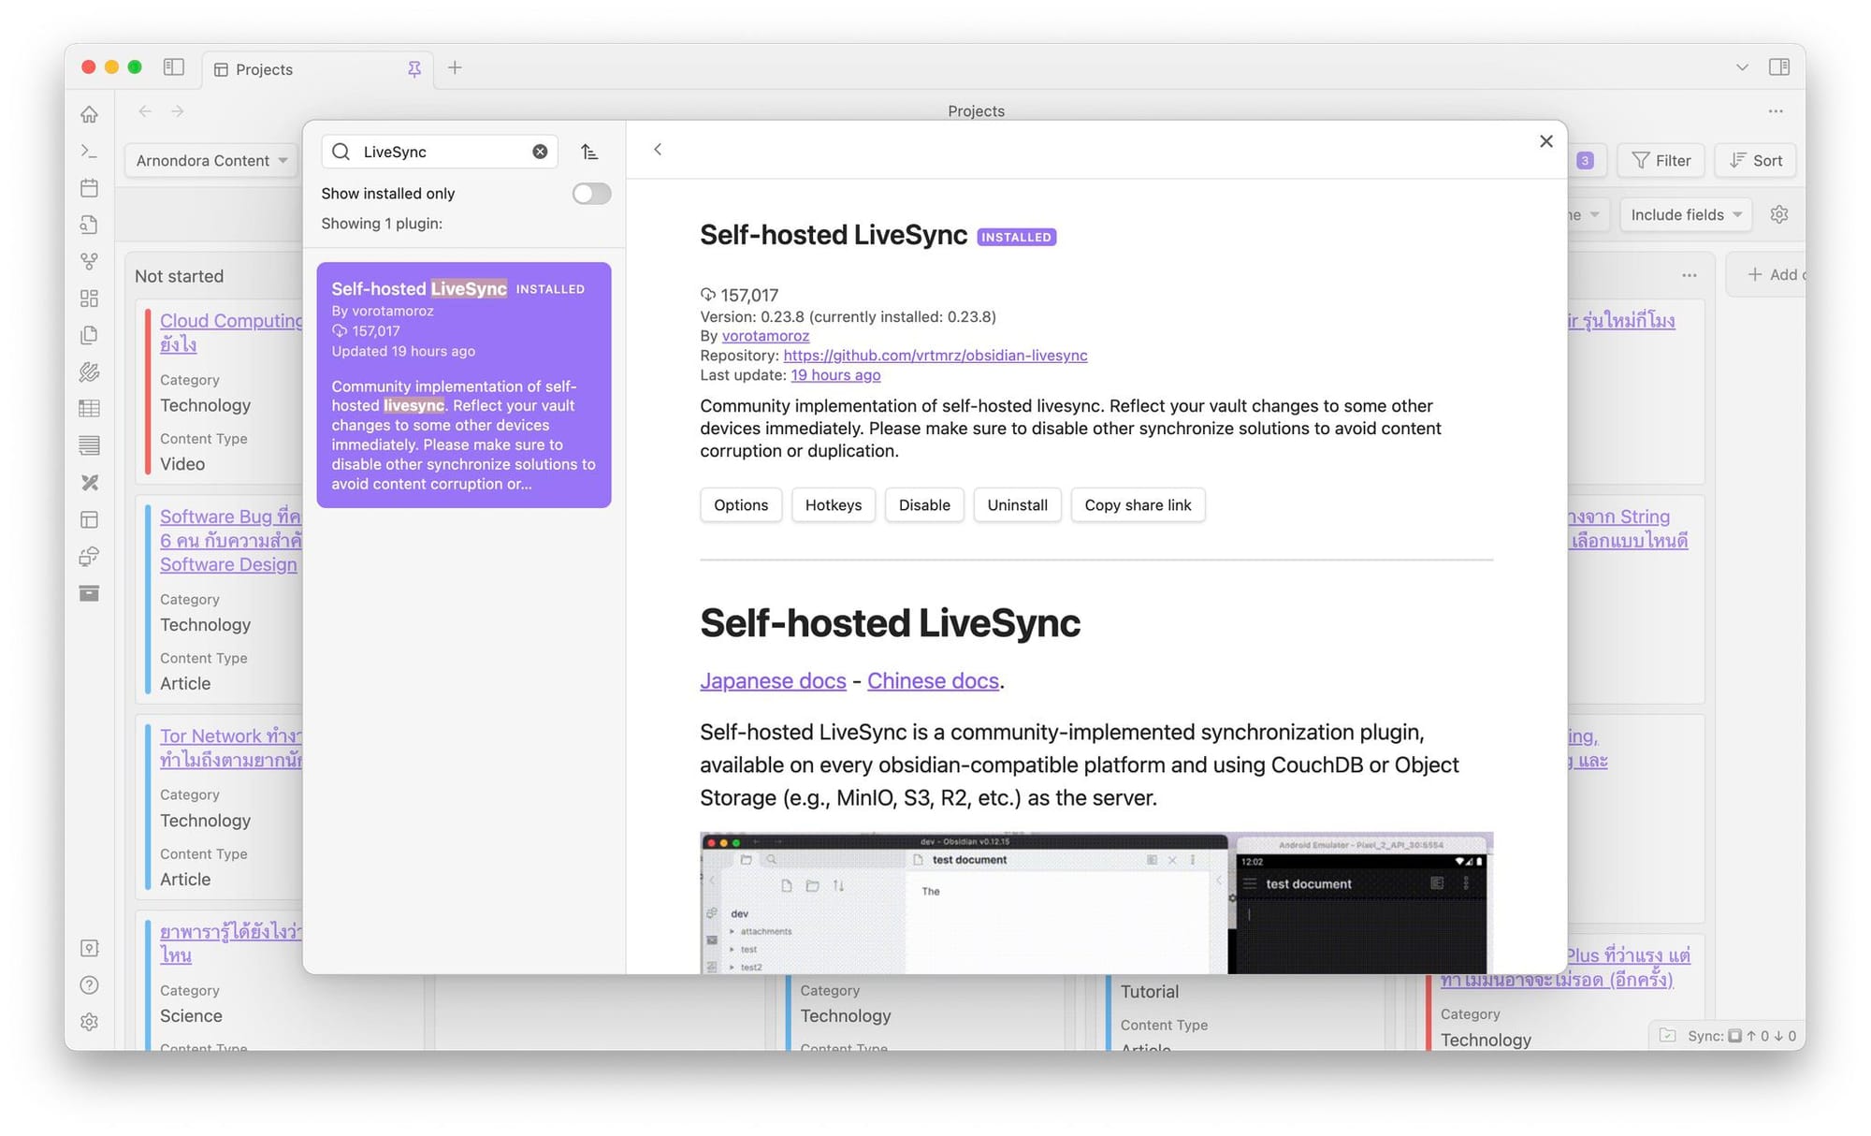Image resolution: width=1871 pixels, height=1136 pixels.
Task: Open the Arnondora Content project dropdown
Action: [211, 161]
